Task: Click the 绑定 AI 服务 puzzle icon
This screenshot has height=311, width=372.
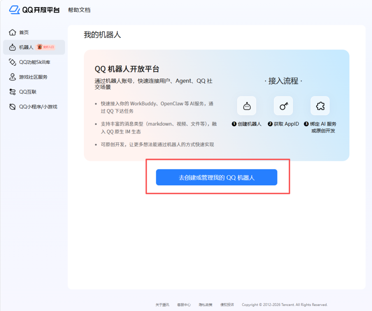Action: (320, 106)
